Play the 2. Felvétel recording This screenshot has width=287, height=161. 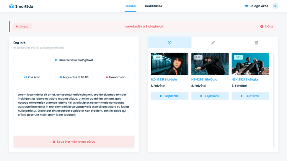(x=210, y=96)
